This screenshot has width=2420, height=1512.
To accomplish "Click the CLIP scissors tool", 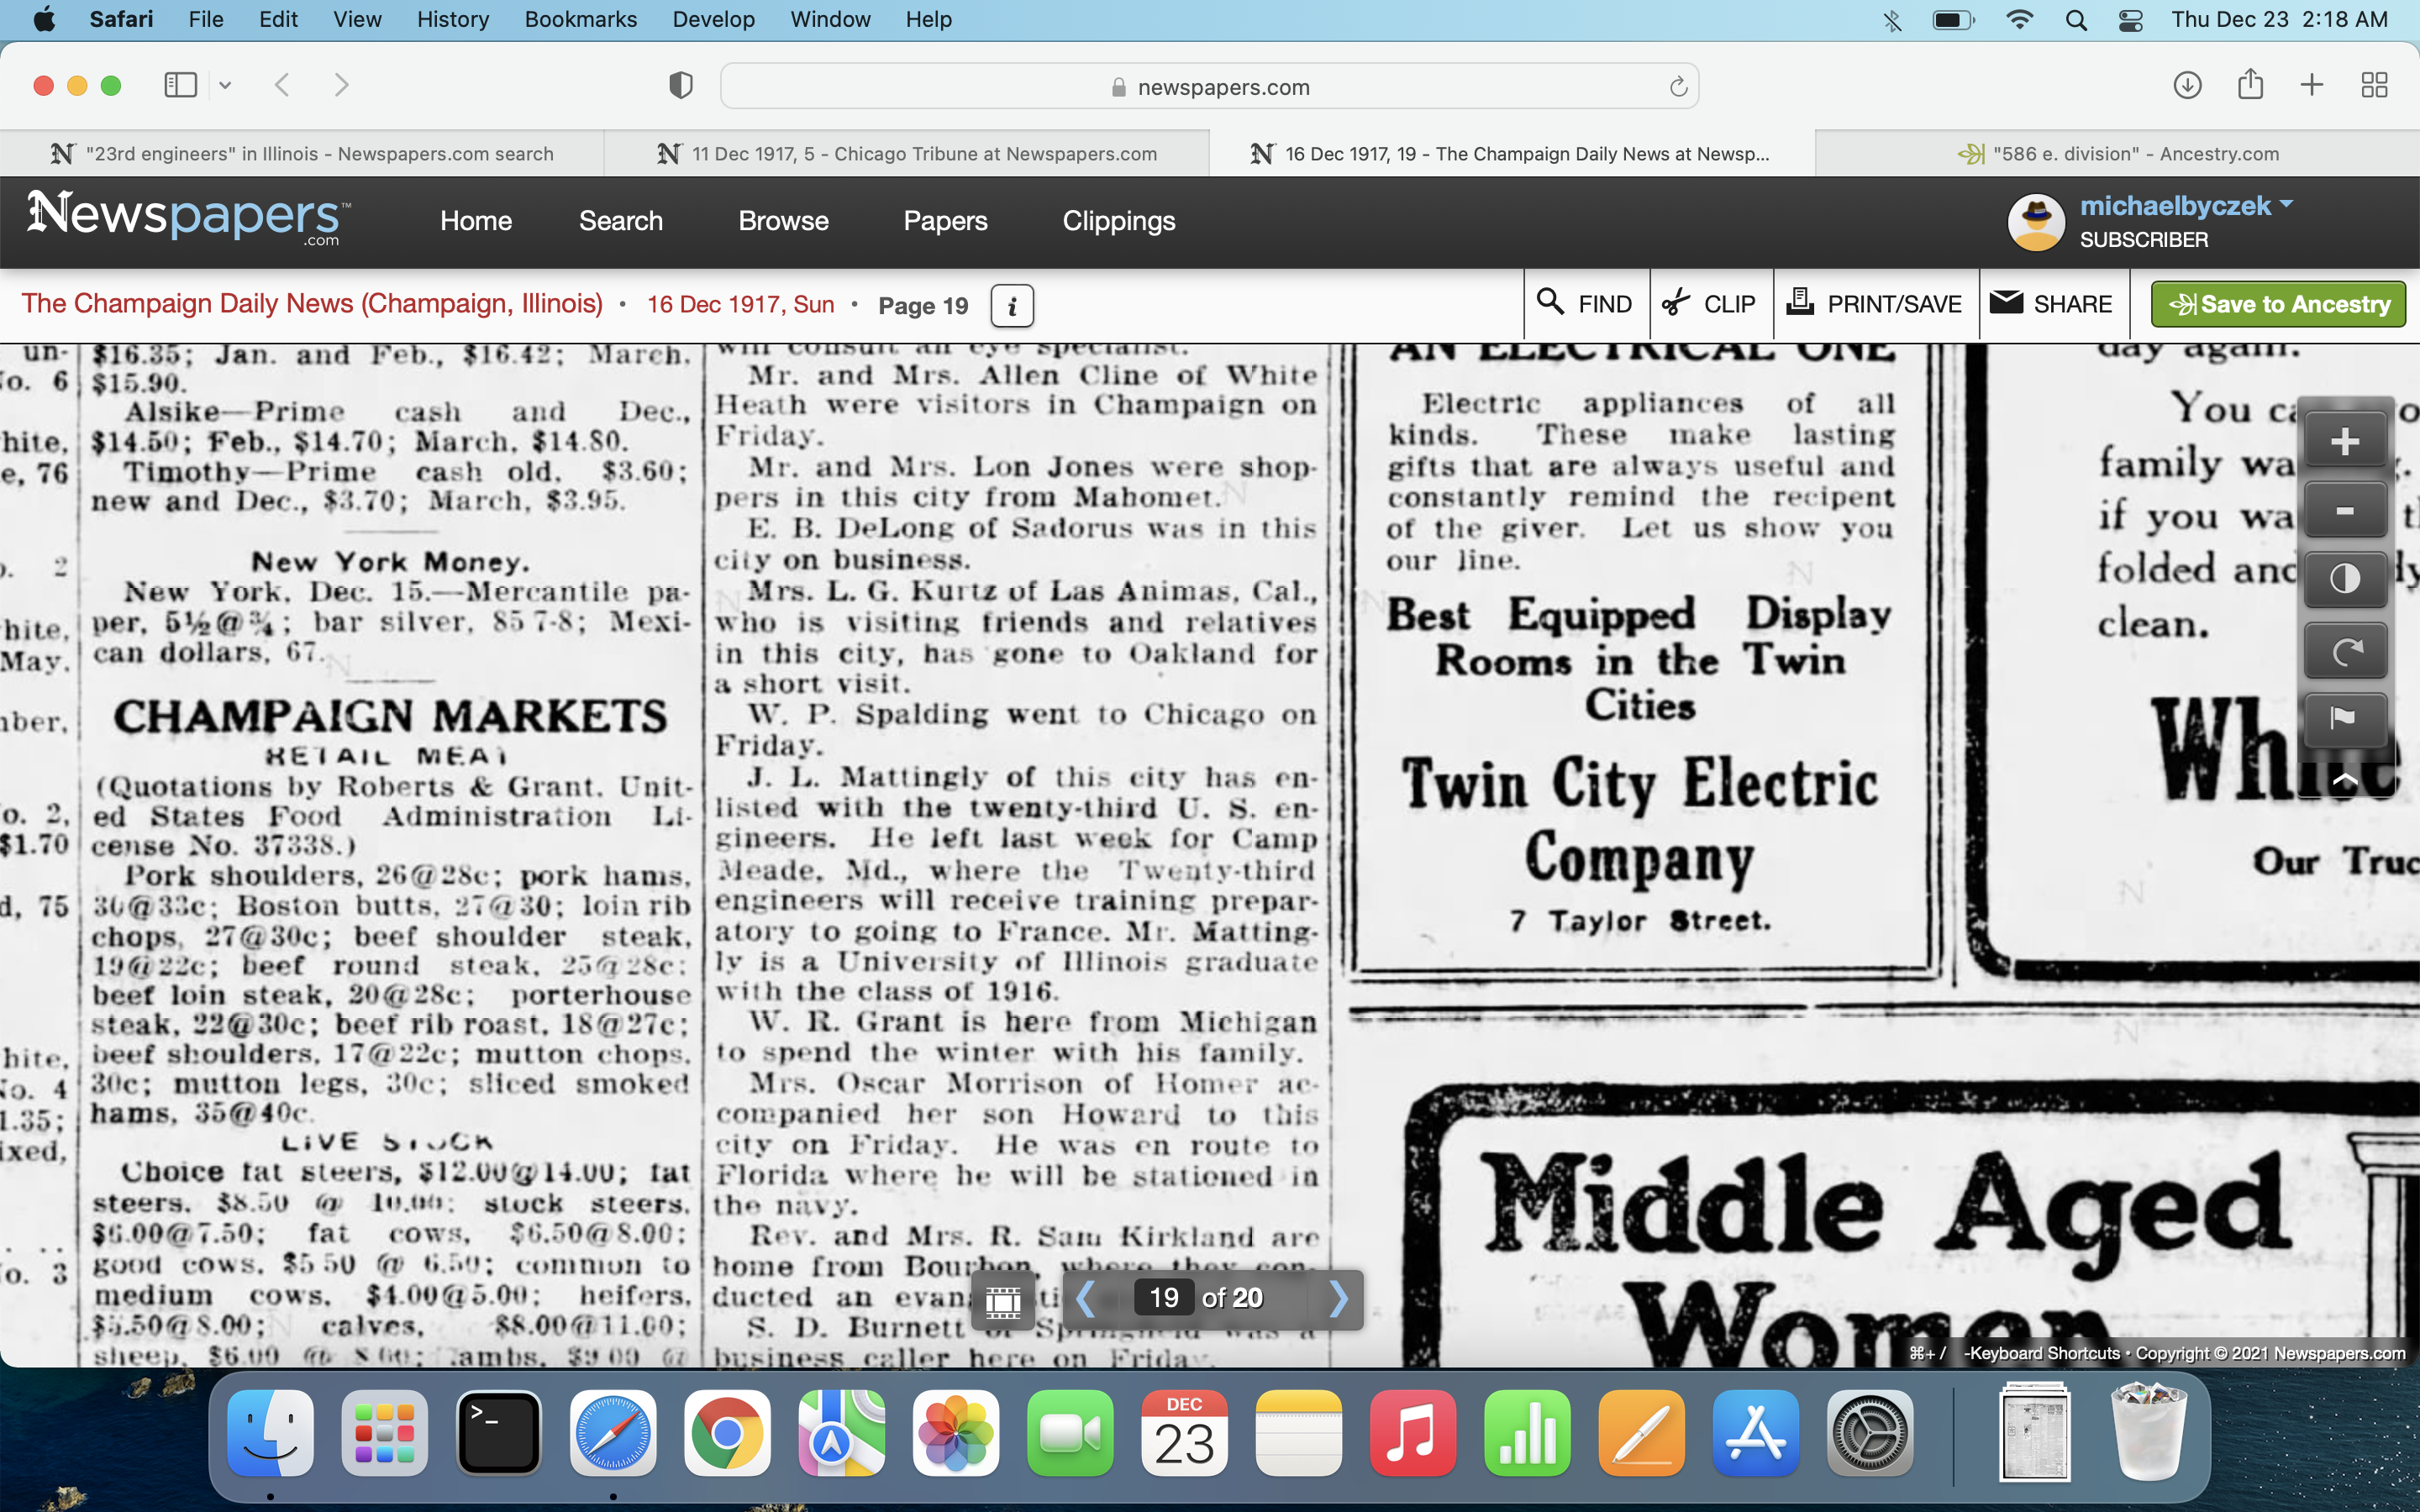I will click(x=1710, y=304).
